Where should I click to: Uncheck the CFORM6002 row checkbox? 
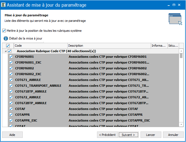coord(11,68)
